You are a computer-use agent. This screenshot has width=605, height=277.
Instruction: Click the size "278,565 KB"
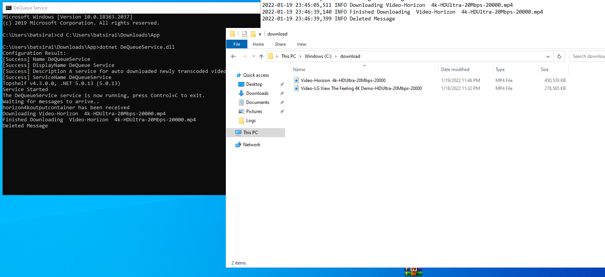coord(555,88)
